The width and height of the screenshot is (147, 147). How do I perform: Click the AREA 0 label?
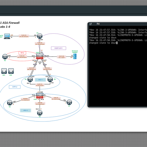click(x=26, y=111)
